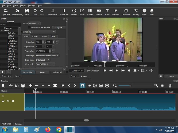
Task: Open the Filters panel
Action: (107, 12)
